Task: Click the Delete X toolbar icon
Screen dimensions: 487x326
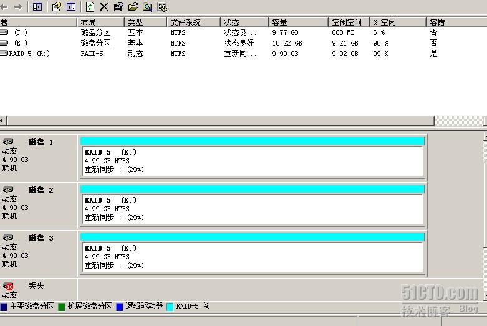Action: point(104,7)
